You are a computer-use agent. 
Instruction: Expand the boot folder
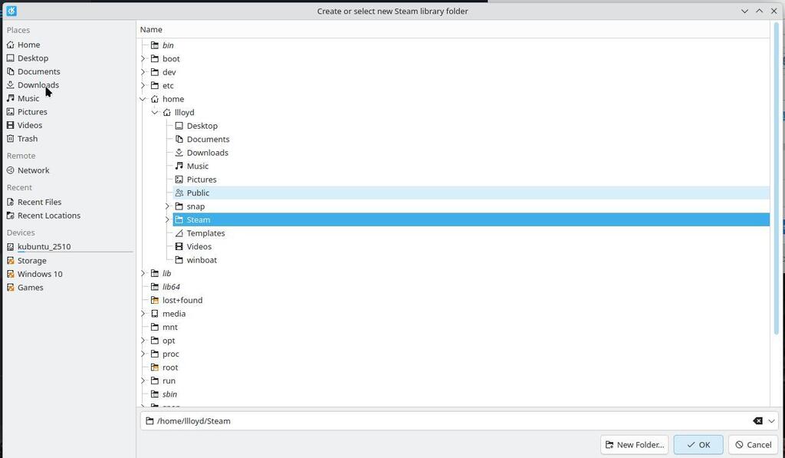[143, 58]
